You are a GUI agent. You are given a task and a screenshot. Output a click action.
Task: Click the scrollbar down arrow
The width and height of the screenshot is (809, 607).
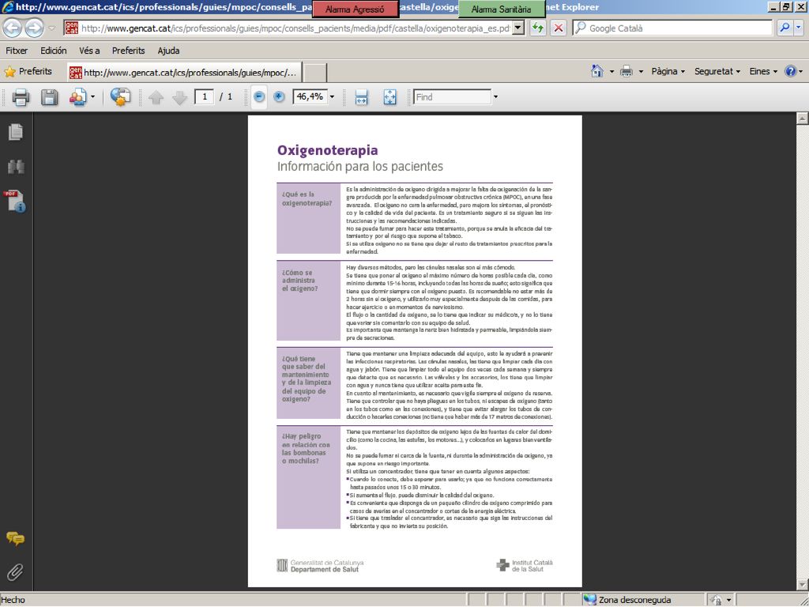tap(803, 585)
